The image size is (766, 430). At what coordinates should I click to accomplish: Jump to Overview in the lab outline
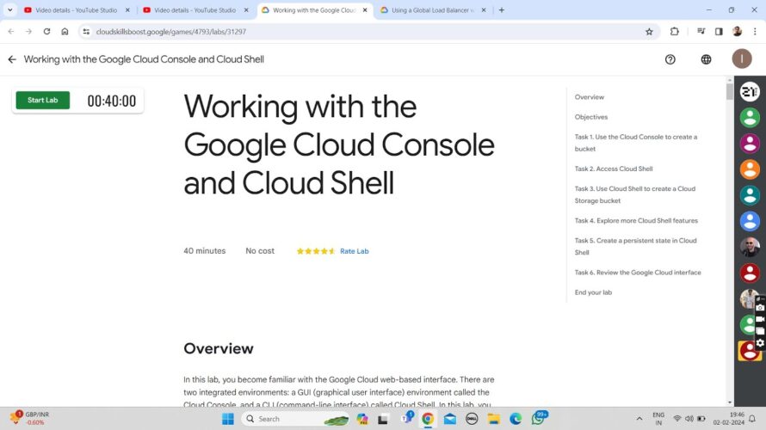[590, 97]
